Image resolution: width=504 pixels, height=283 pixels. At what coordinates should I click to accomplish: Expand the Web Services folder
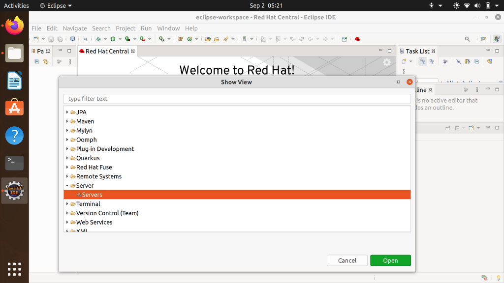[67, 223]
